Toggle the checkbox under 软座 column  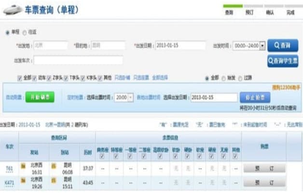[x=199, y=156]
